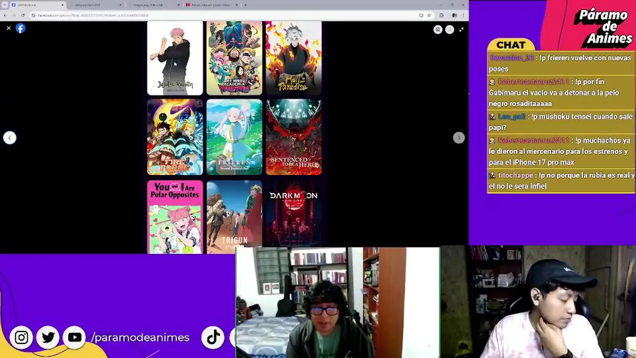Reload the browser page
Image resolution: width=636 pixels, height=358 pixels.
(x=23, y=15)
